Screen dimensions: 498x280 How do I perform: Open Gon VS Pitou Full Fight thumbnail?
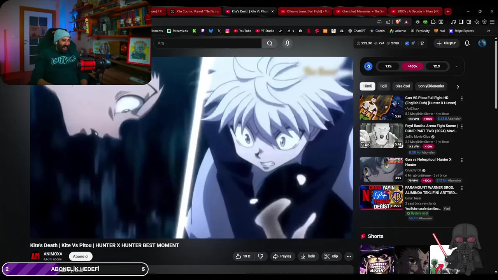(381, 108)
